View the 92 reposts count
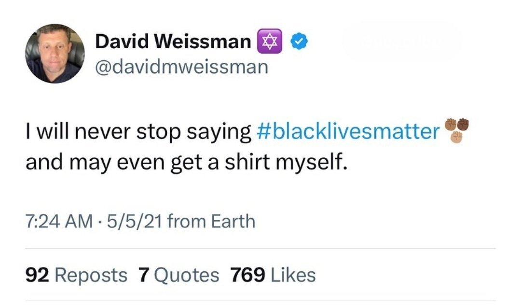This screenshot has width=521, height=306. pyautogui.click(x=37, y=275)
